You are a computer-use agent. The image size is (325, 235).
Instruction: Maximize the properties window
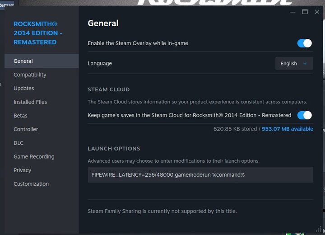305,12
